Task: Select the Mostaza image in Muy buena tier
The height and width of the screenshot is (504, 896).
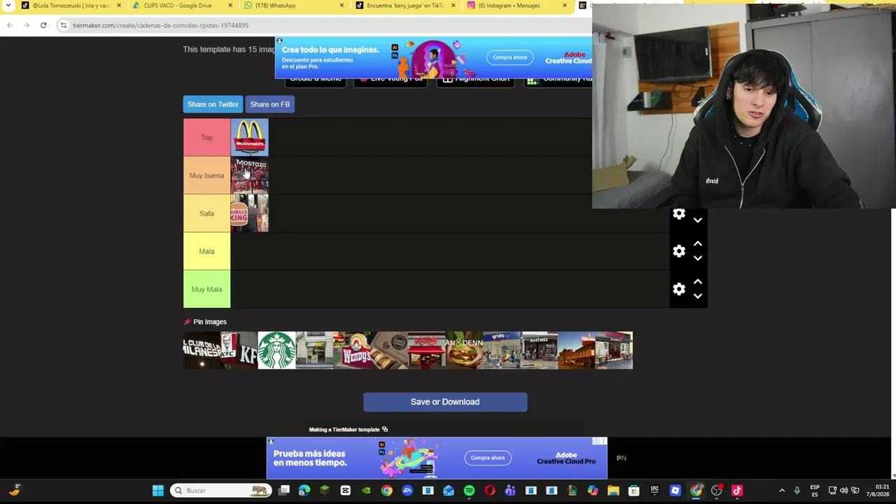Action: click(250, 176)
